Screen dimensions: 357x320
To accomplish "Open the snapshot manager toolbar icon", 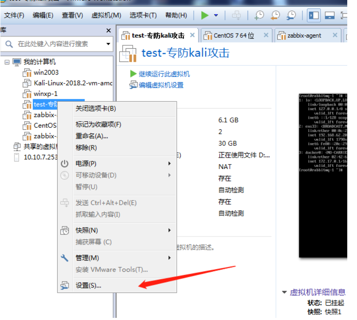I will [291, 16].
